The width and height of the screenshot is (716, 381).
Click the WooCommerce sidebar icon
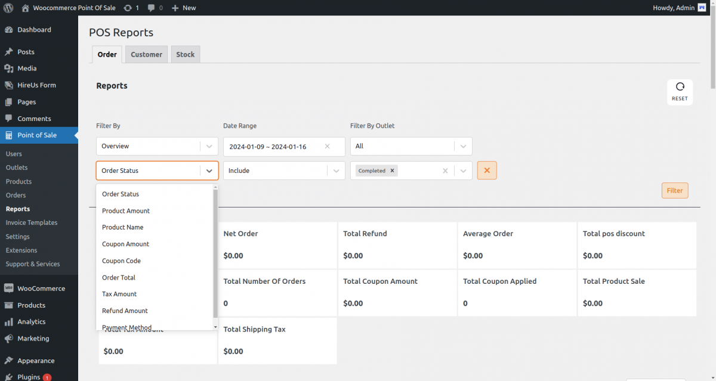point(9,289)
